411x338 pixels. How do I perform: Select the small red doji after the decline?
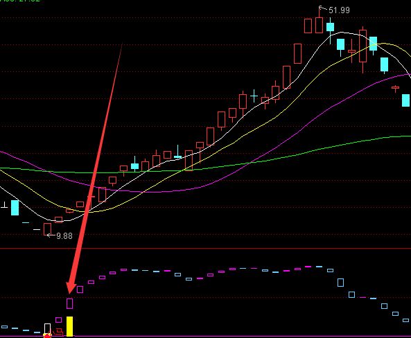pyautogui.click(x=395, y=88)
